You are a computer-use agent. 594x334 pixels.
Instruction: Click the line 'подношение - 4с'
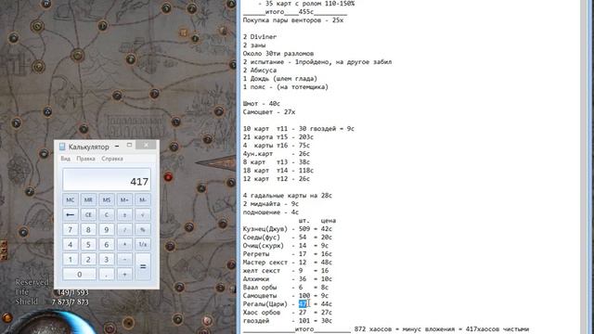pyautogui.click(x=271, y=212)
